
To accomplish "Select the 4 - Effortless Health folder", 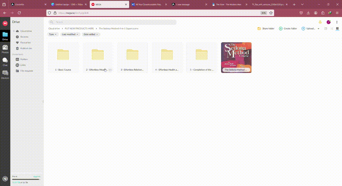I will point(167,58).
